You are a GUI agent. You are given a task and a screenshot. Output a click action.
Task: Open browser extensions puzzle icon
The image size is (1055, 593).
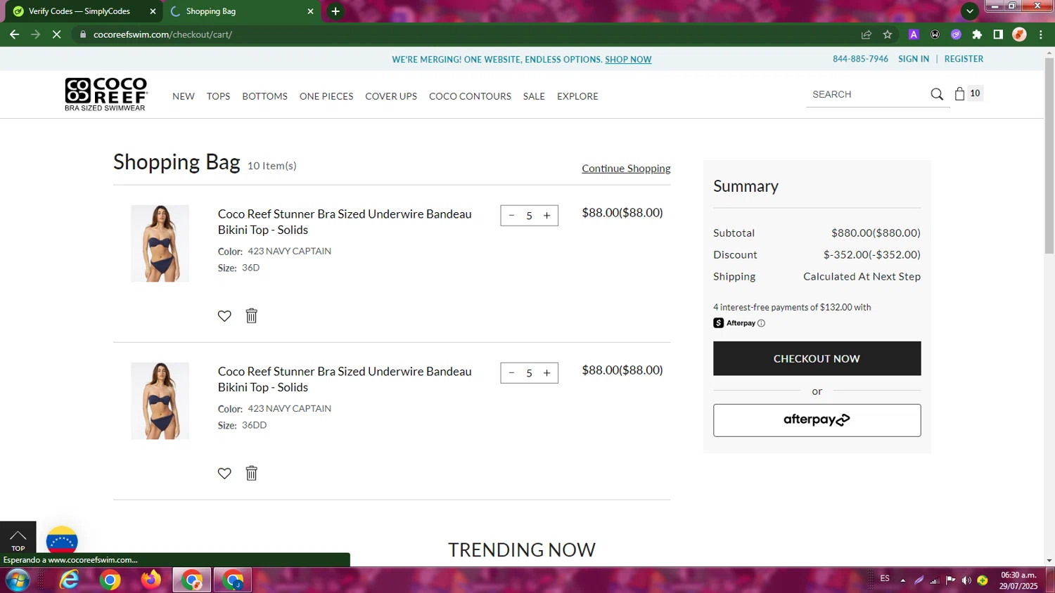[977, 34]
